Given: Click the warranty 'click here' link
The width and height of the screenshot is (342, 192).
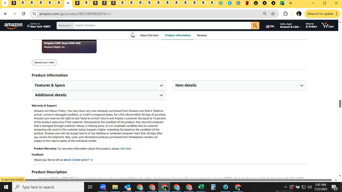Looking at the screenshot, I should tap(125, 148).
